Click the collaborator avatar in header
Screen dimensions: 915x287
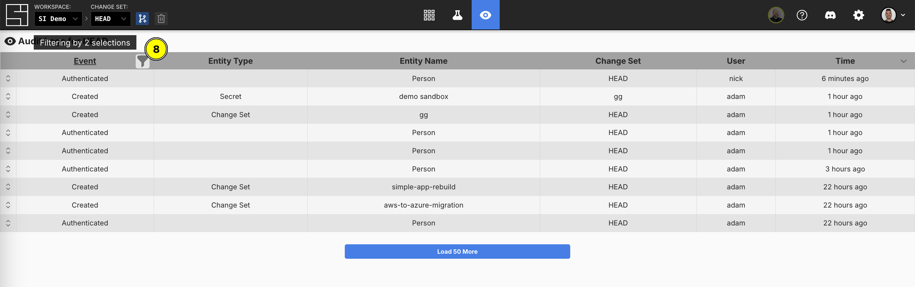[x=776, y=15]
